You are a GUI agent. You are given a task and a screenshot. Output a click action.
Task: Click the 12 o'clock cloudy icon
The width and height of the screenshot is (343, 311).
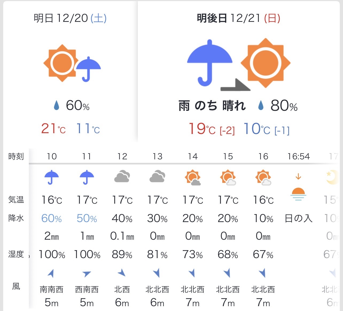(x=122, y=176)
